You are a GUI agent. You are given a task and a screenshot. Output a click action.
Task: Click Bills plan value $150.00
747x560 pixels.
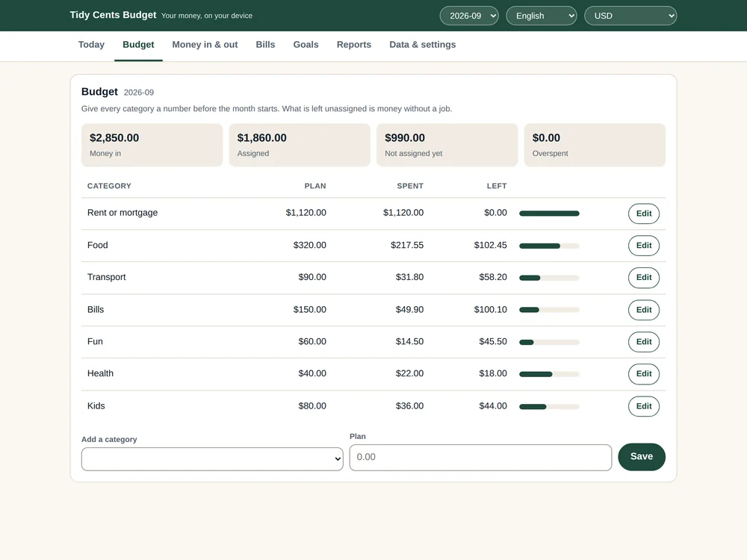pyautogui.click(x=310, y=310)
